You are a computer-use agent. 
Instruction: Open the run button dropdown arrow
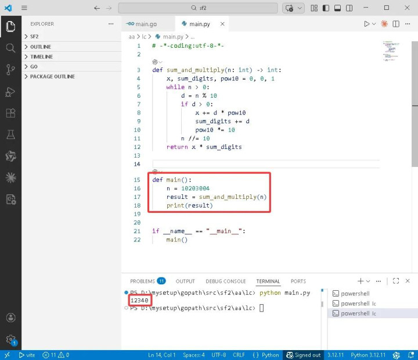(374, 24)
